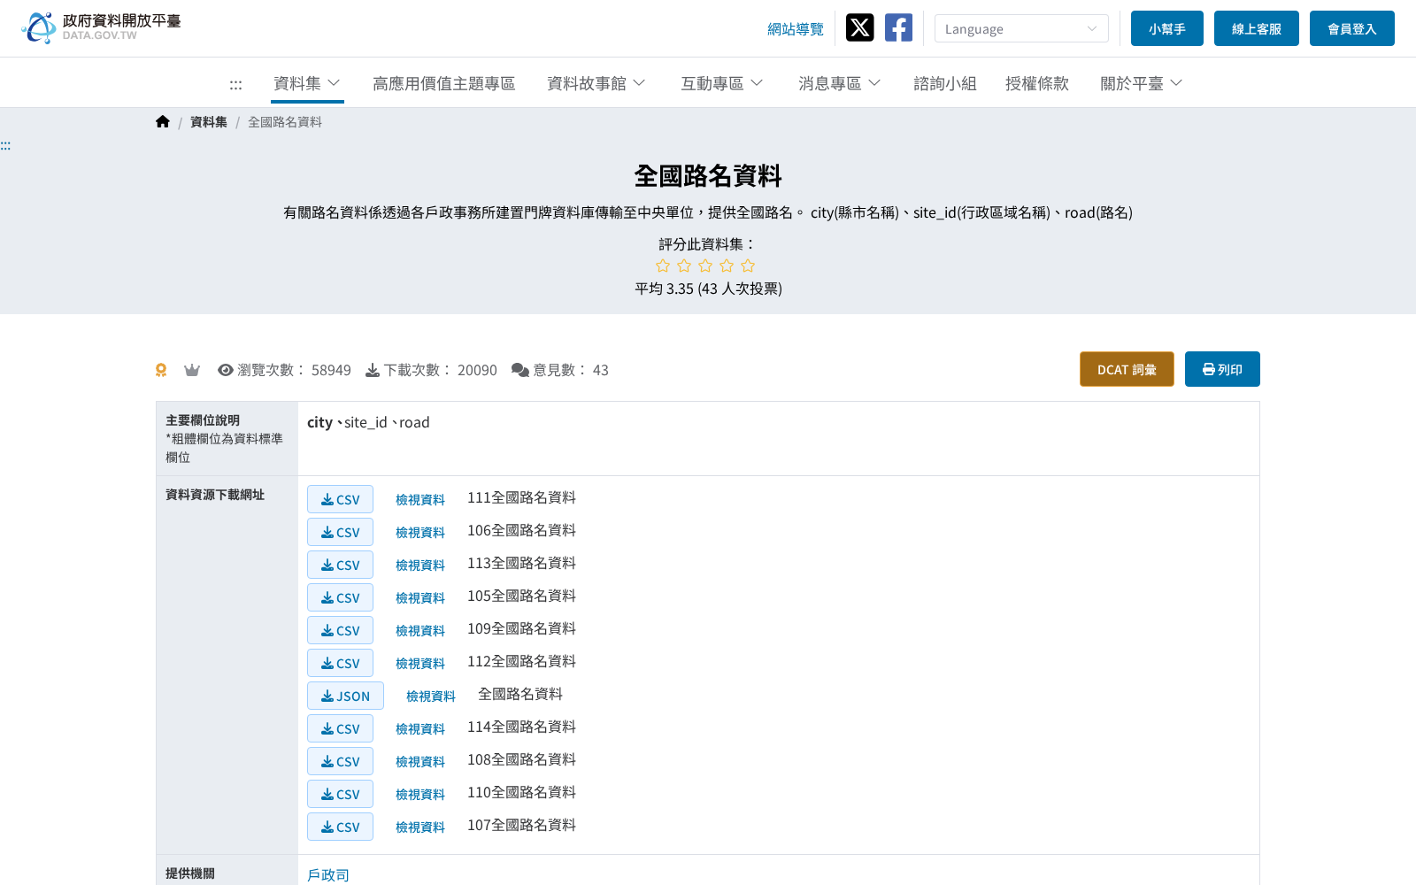Open 檢視資料 for 112全國路名資料
This screenshot has height=885, width=1416.
point(420,664)
